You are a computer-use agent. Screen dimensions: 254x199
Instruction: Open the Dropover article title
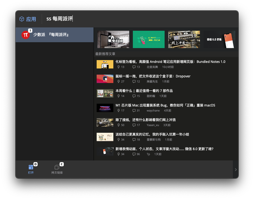click(x=153, y=76)
